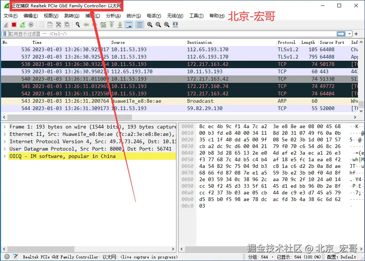Click the save capture file icon
This screenshot has height=261, width=365.
[x=50, y=25]
